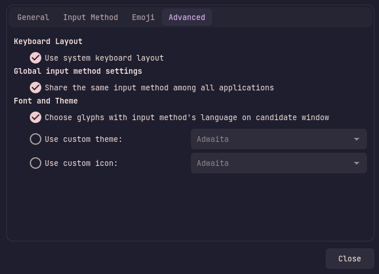Select the Advanced tab
379x274 pixels.
click(187, 17)
